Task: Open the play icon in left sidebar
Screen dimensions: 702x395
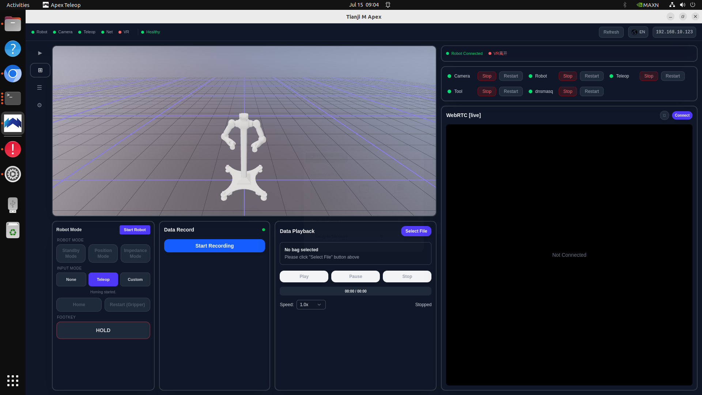Action: (40, 53)
